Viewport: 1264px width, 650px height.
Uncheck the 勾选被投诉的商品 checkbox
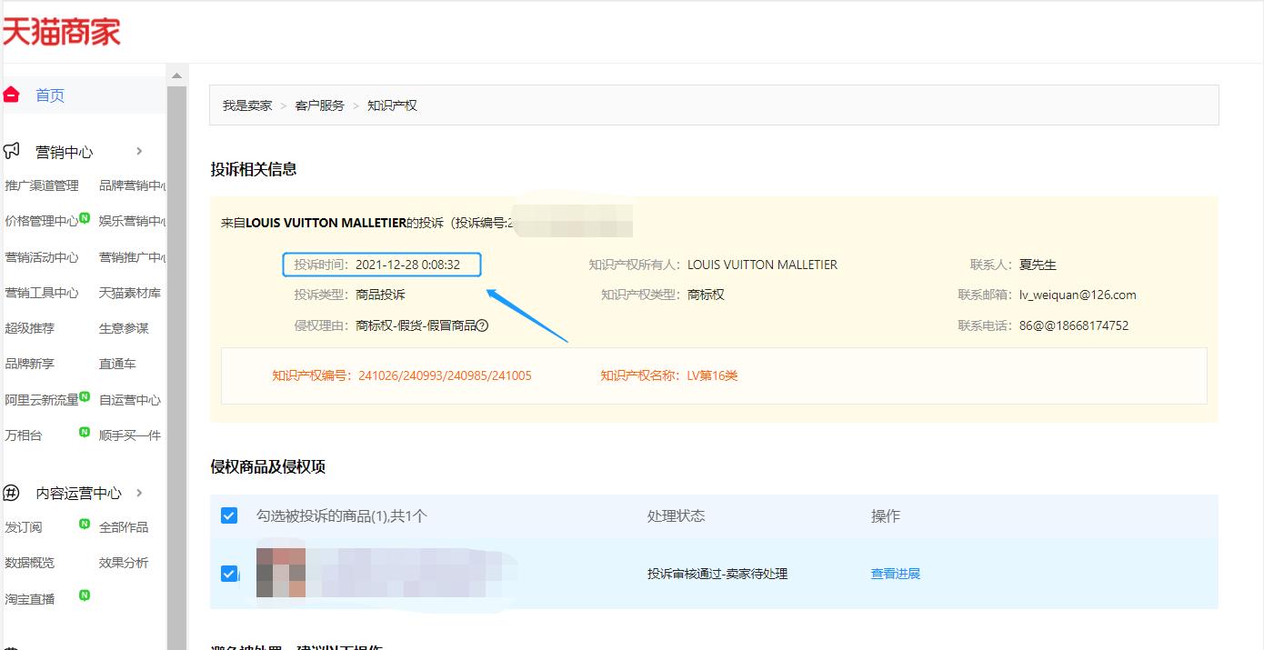(228, 515)
